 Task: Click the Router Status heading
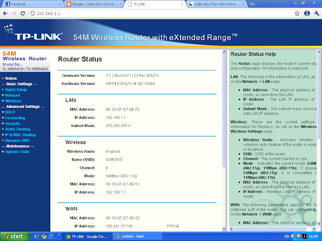tap(80, 59)
